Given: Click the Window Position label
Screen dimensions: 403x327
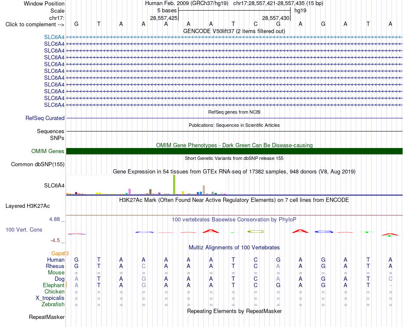Looking at the screenshot, I should [44, 3].
